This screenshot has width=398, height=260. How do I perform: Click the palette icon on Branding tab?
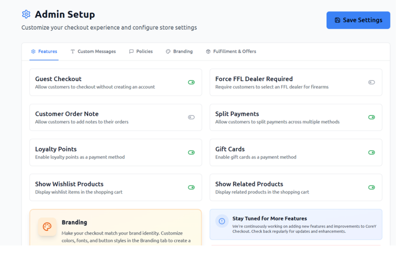(168, 52)
